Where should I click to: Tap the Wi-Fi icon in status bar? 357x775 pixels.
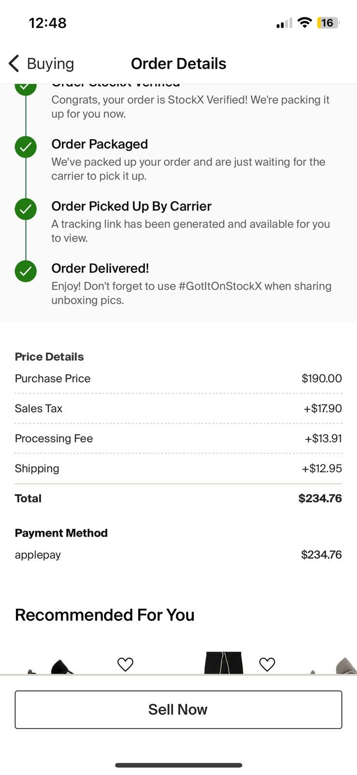304,22
